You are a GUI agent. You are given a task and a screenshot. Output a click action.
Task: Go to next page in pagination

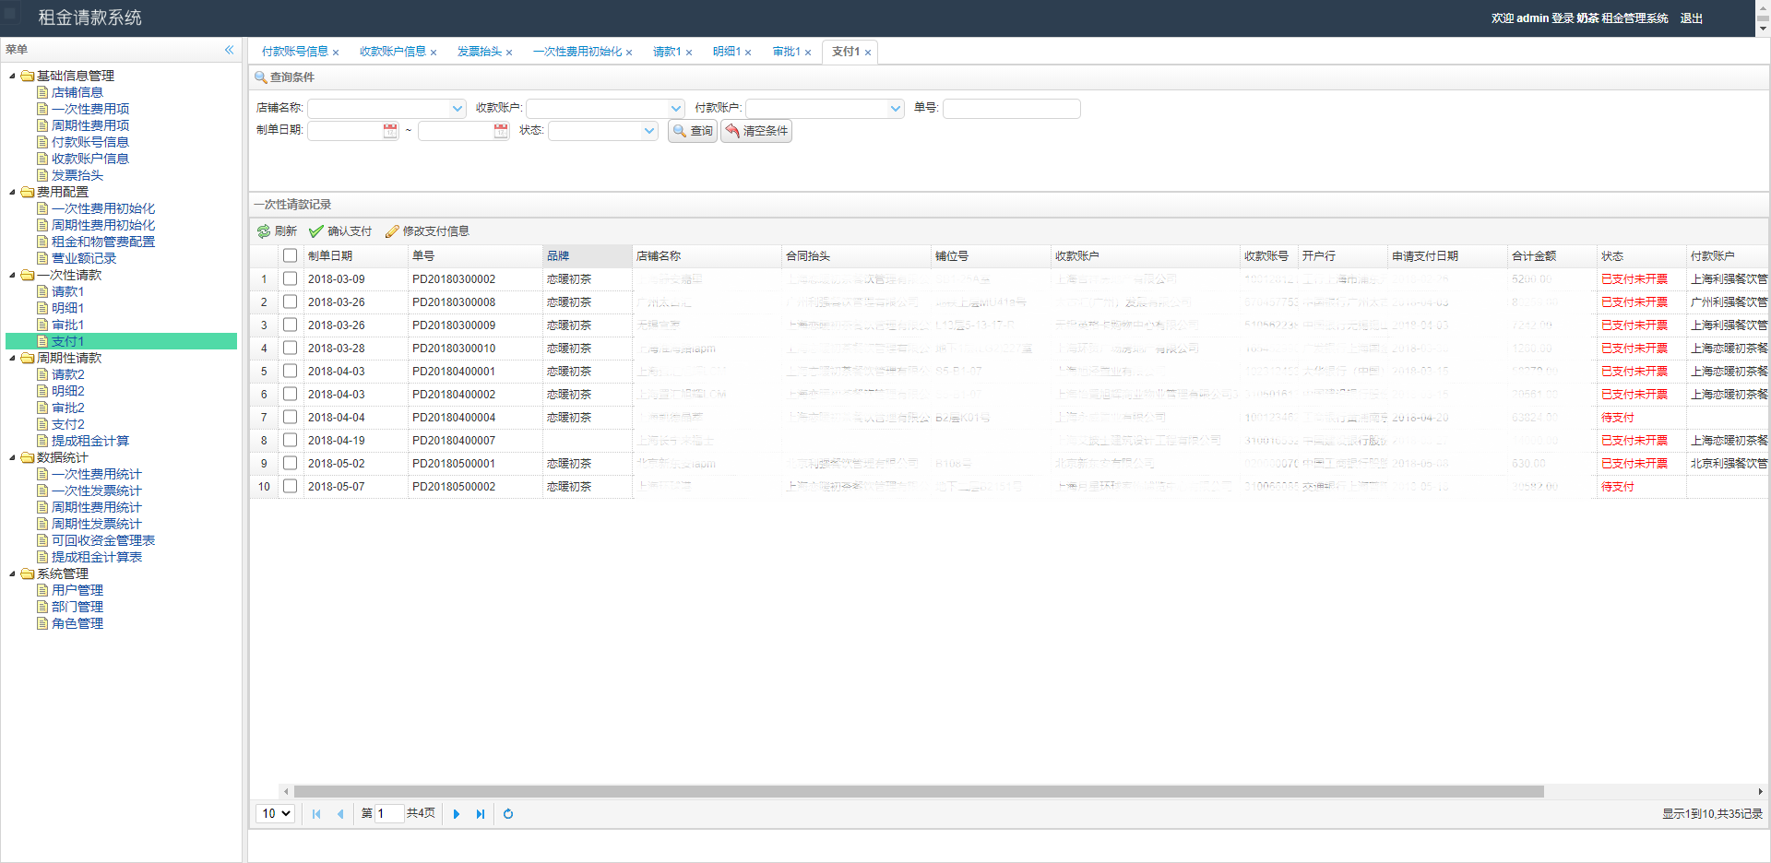(x=457, y=814)
